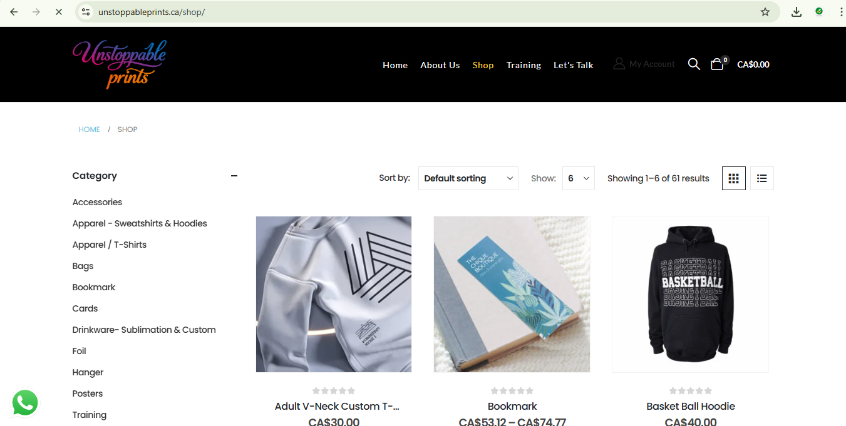Open the About Us menu item

[440, 65]
